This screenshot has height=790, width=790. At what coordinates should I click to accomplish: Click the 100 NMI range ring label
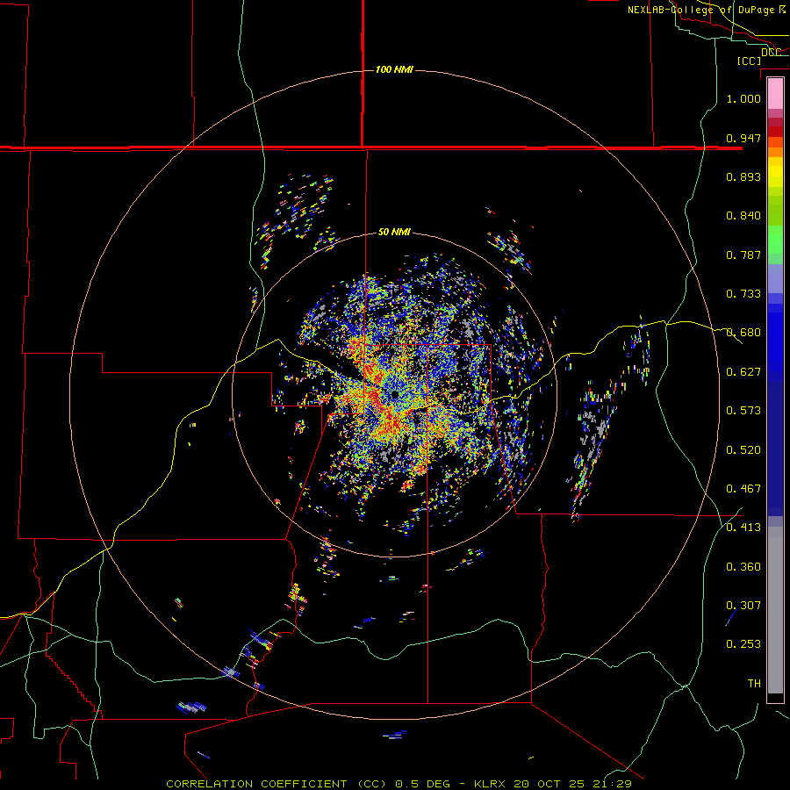[394, 69]
